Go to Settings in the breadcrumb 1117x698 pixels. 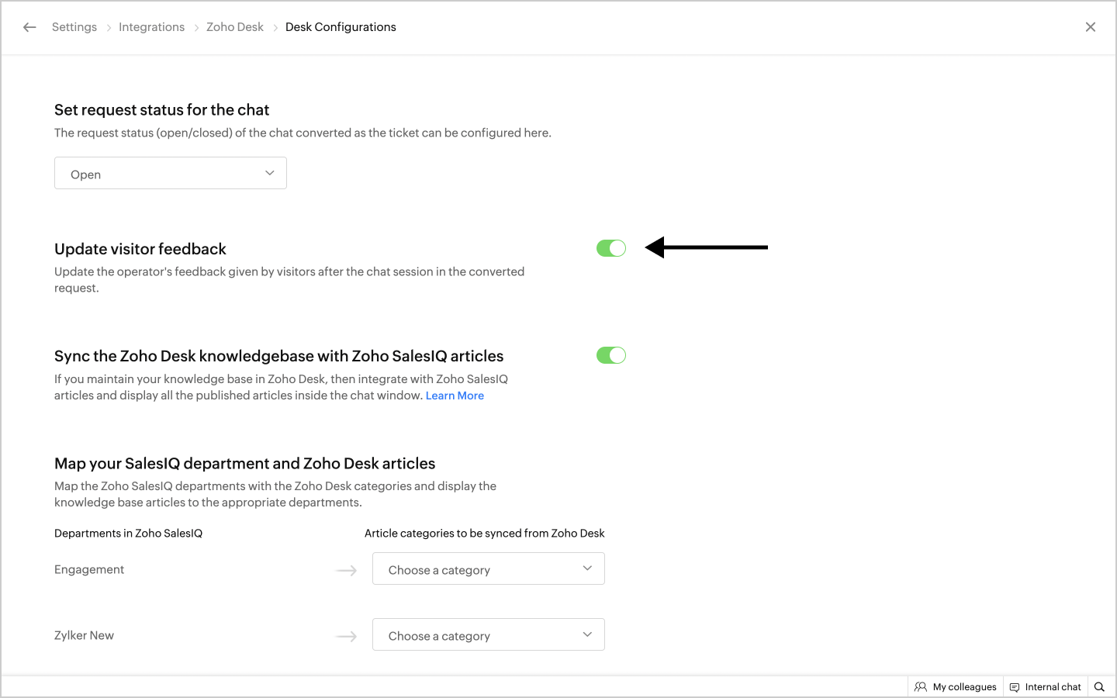(x=74, y=27)
